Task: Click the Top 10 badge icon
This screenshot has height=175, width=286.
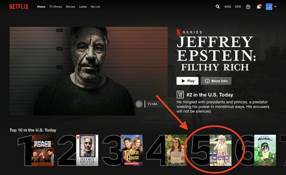Action: click(x=180, y=94)
